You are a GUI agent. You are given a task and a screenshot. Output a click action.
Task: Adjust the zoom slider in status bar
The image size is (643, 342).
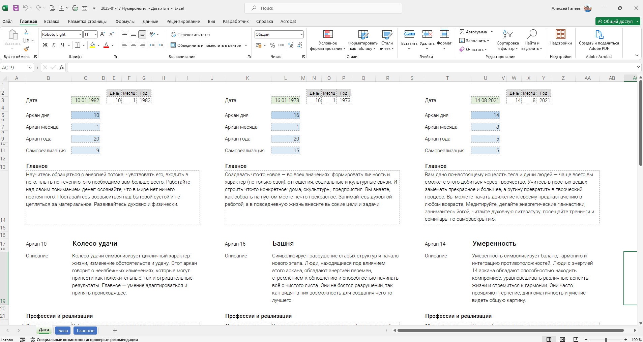[606, 340]
